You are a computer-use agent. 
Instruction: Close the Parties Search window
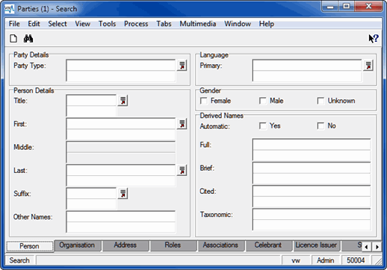pos(368,7)
